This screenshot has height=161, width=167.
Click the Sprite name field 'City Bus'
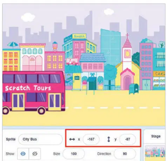click(x=40, y=139)
